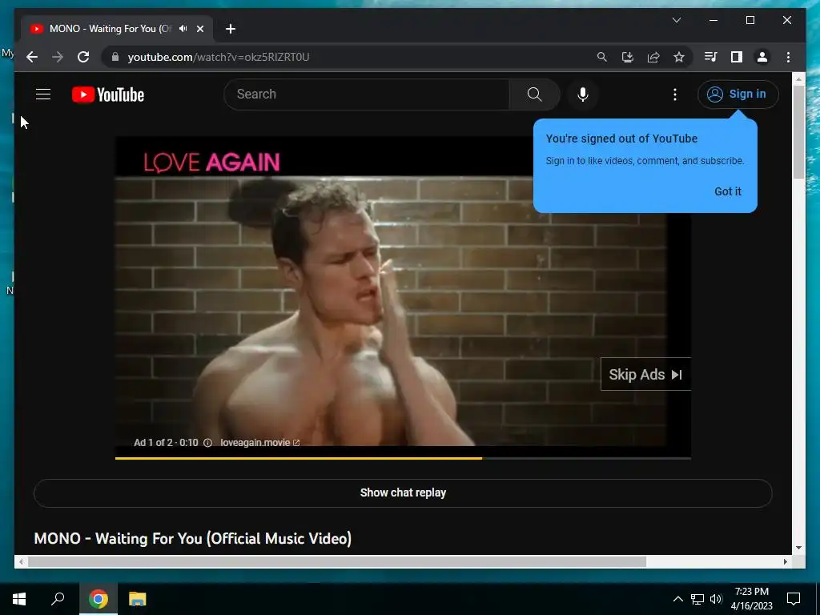Image resolution: width=820 pixels, height=615 pixels.
Task: Close the MONO - Waiting For You tab
Action: click(199, 29)
